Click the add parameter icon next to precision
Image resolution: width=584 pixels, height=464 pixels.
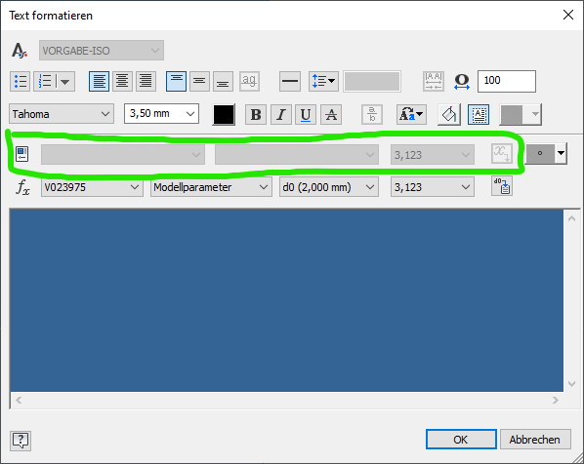[502, 186]
